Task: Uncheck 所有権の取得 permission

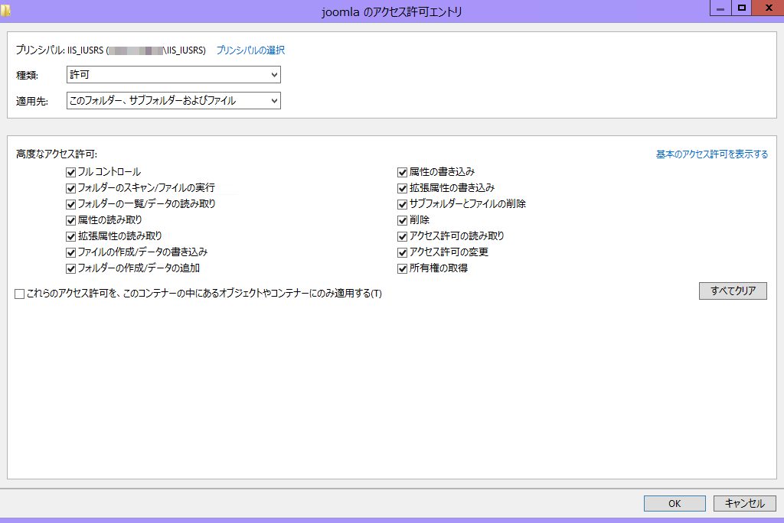Action: click(402, 268)
